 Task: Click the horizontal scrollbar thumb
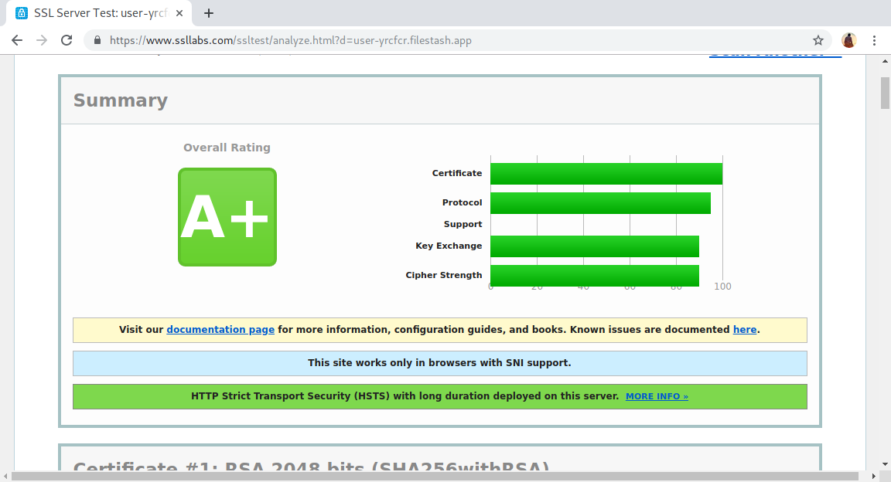click(x=435, y=476)
